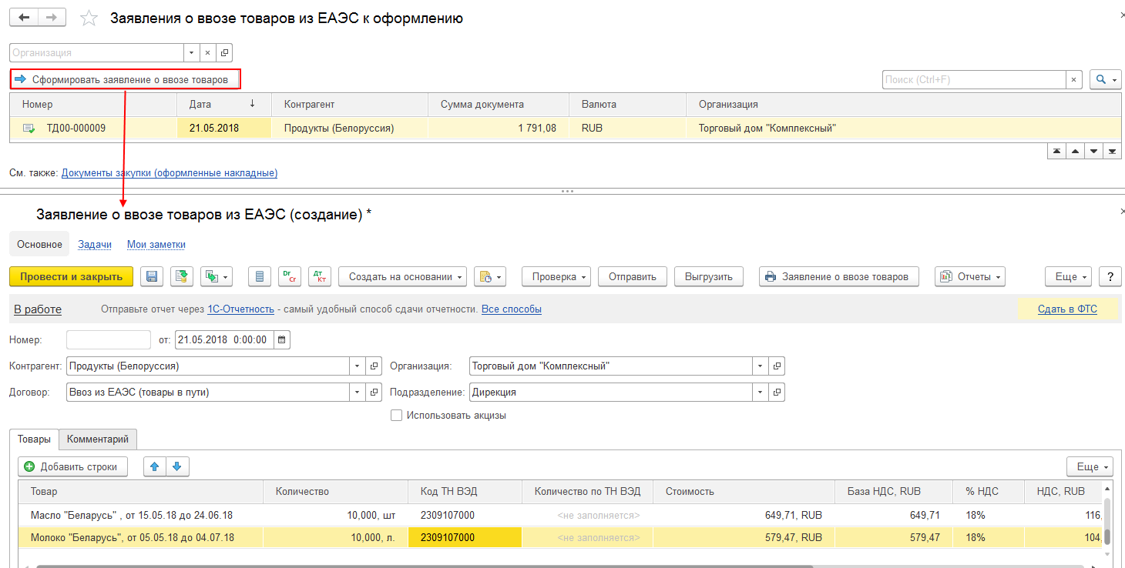Image resolution: width=1125 pixels, height=568 pixels.
Task: Show Дт/Кт postings icon
Action: point(320,277)
